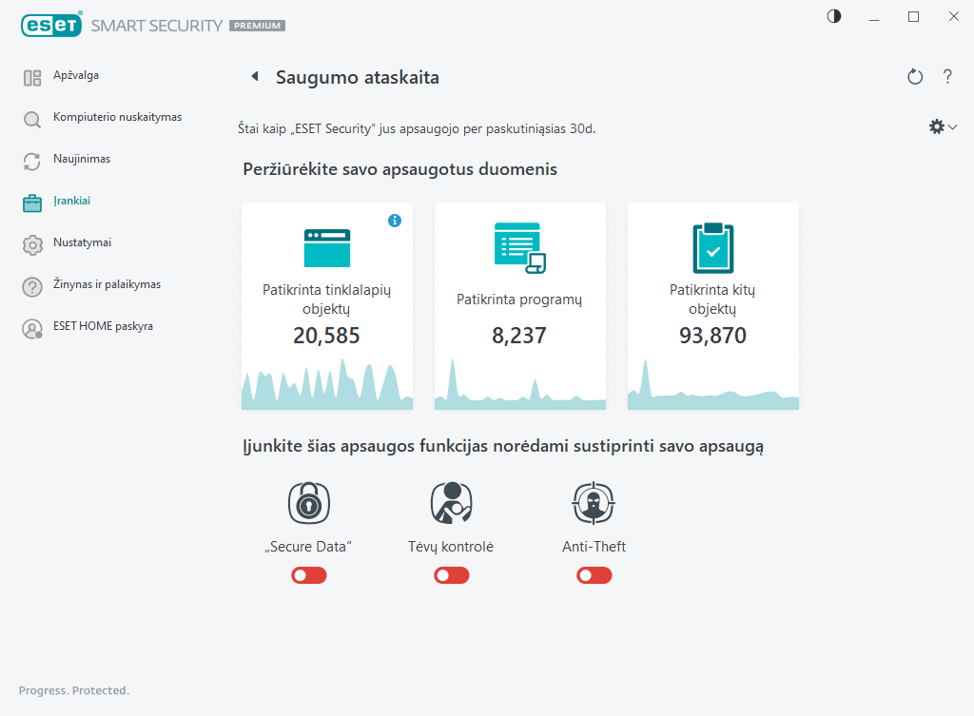Click the Patikrinta kitų objektų card

click(x=713, y=305)
